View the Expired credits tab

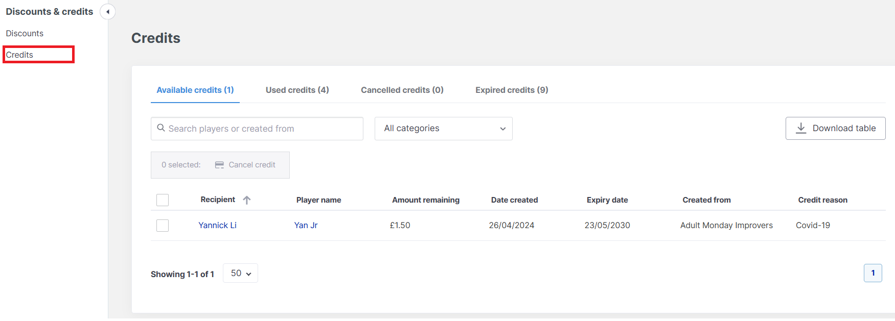[512, 90]
